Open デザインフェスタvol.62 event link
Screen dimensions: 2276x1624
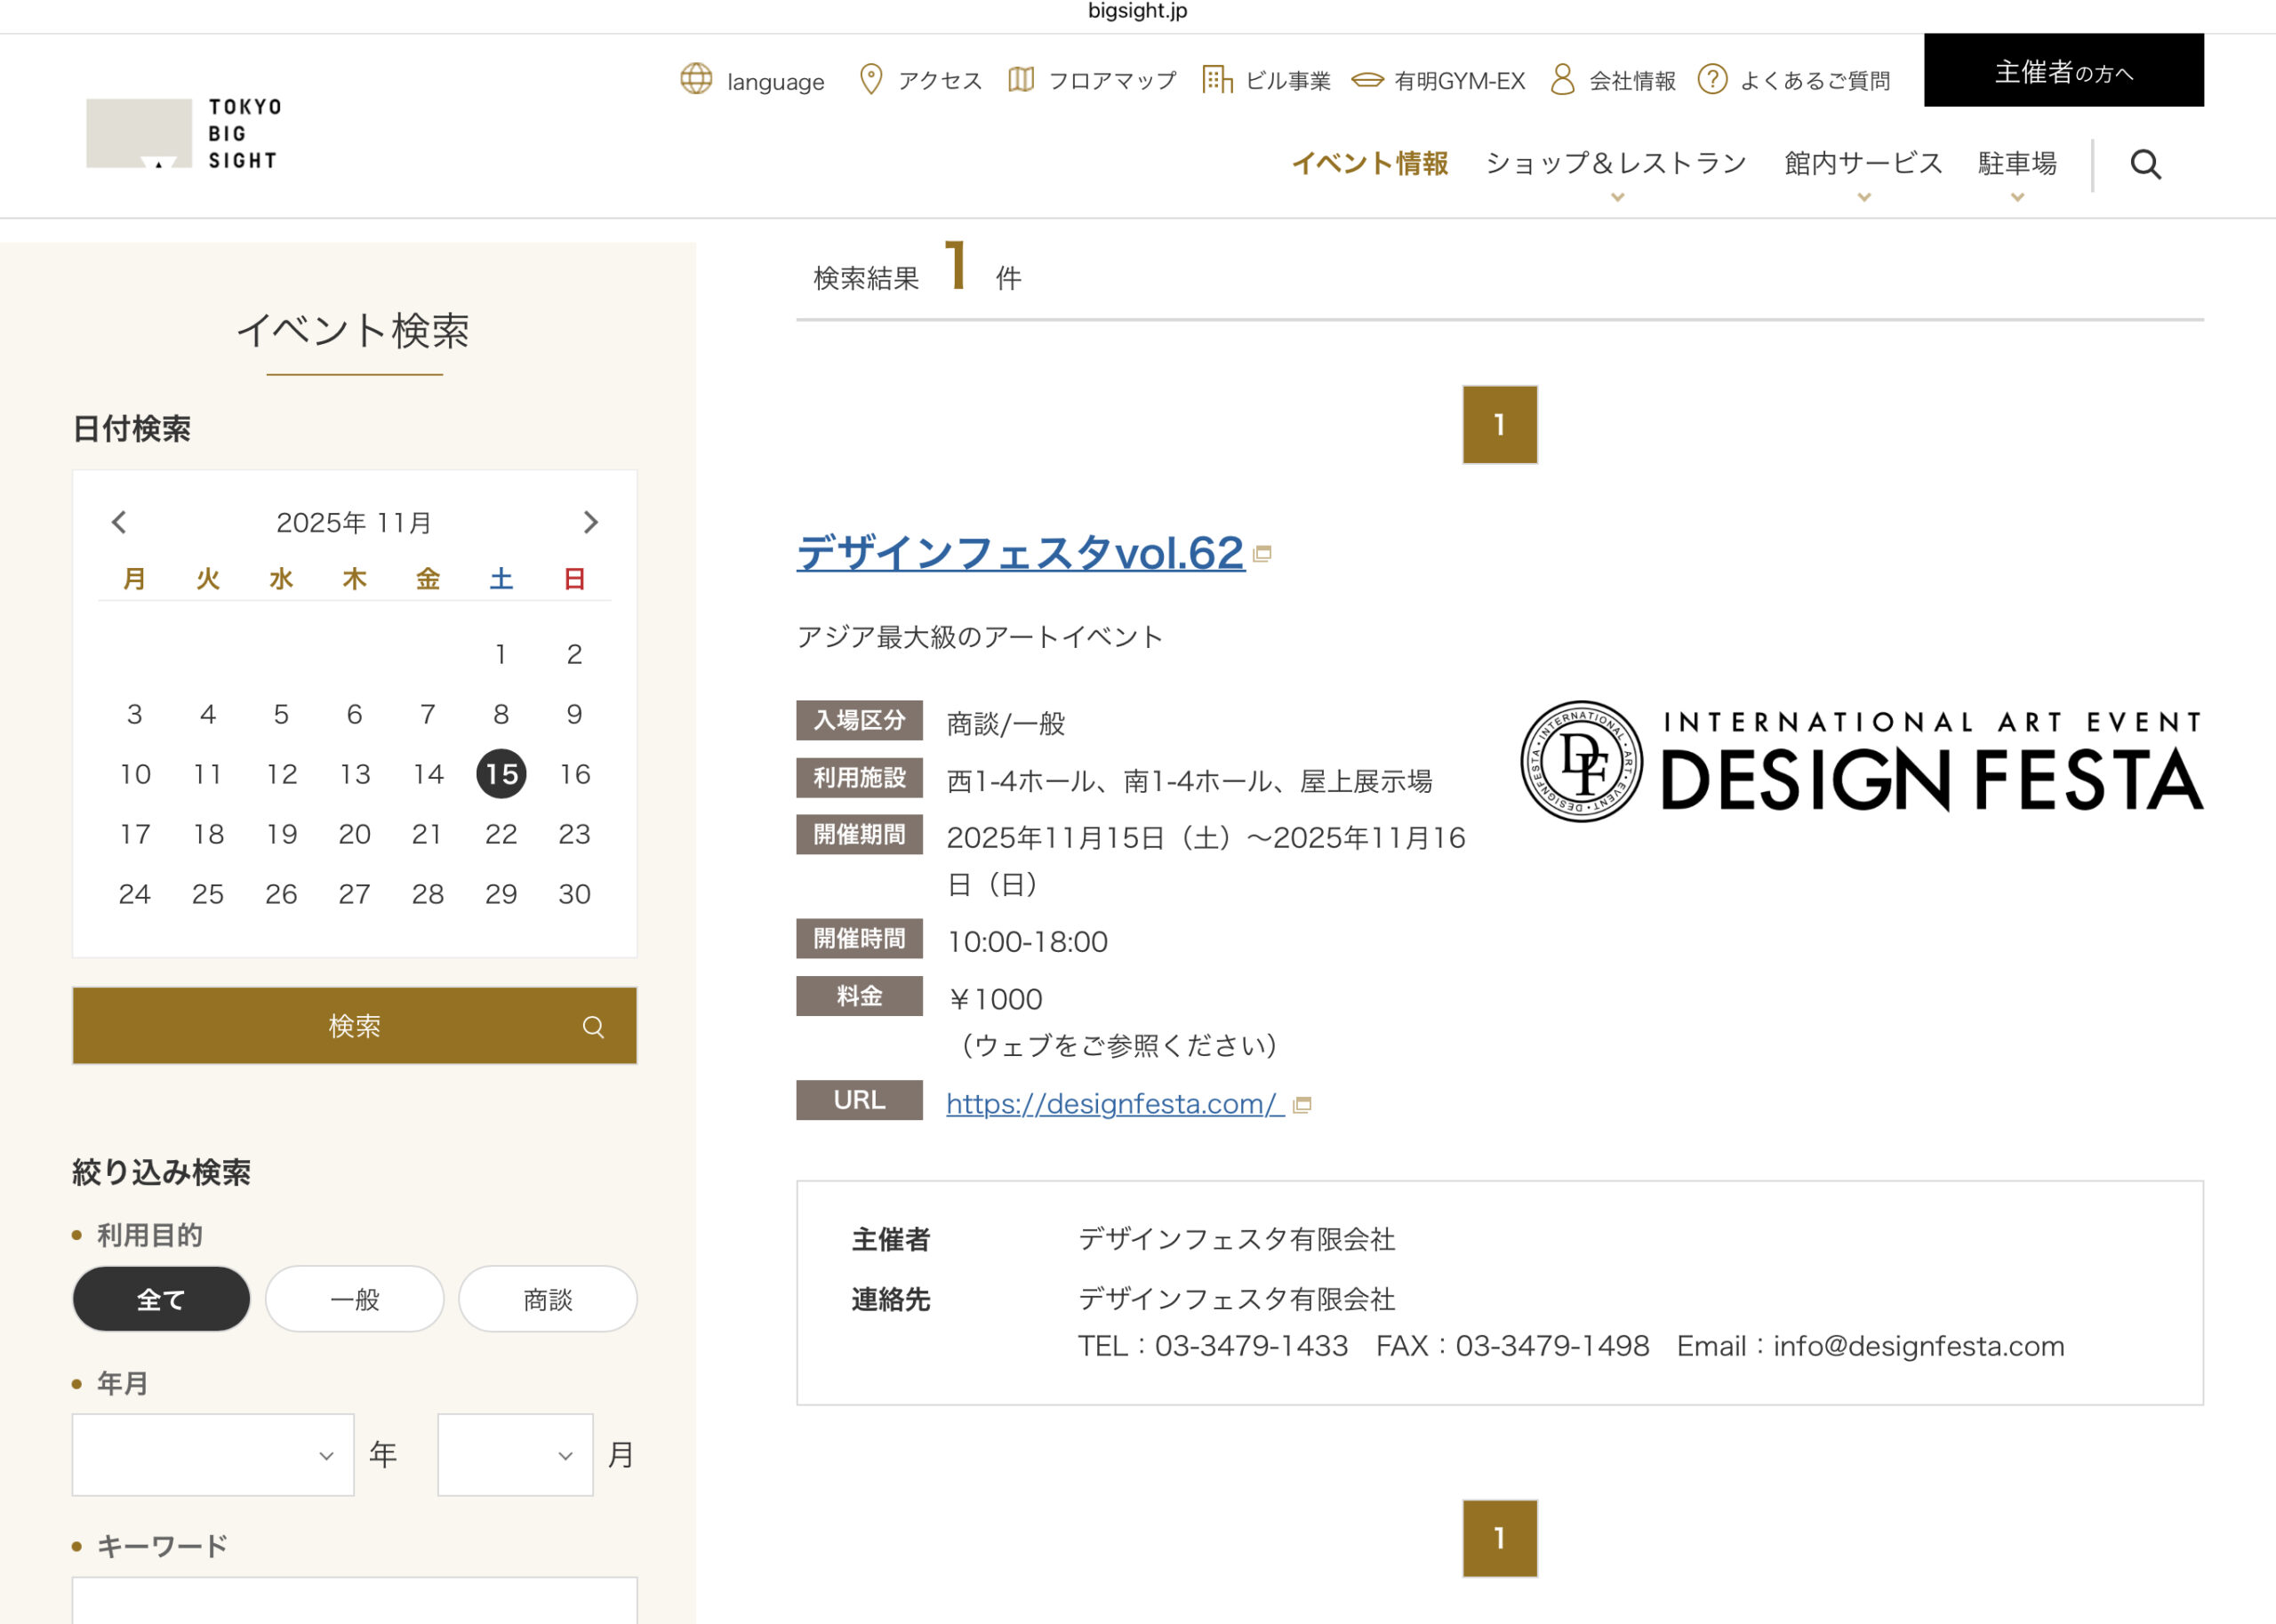click(1020, 553)
